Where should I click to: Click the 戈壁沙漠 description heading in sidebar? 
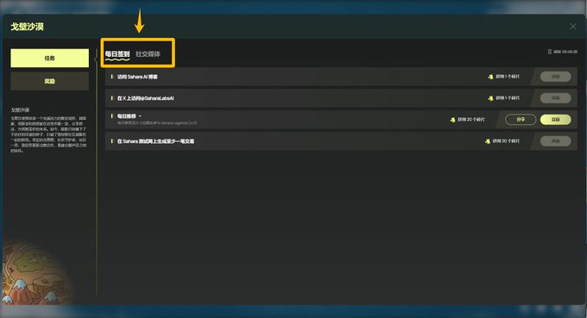pos(20,109)
